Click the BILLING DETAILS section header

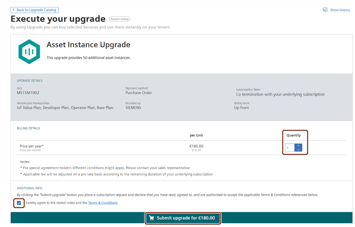28,128
